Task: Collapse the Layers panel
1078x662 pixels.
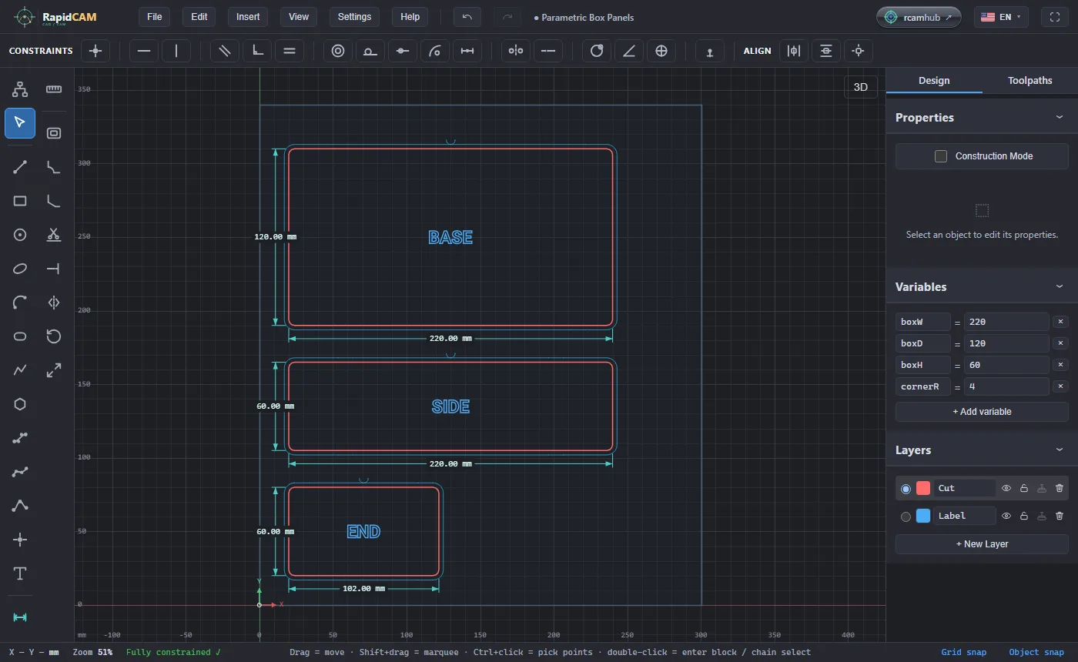Action: pyautogui.click(x=1060, y=450)
